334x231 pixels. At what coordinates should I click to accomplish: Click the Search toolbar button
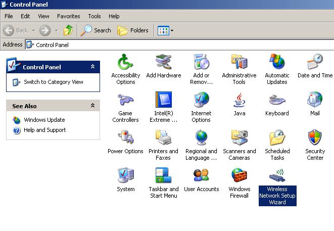96,30
